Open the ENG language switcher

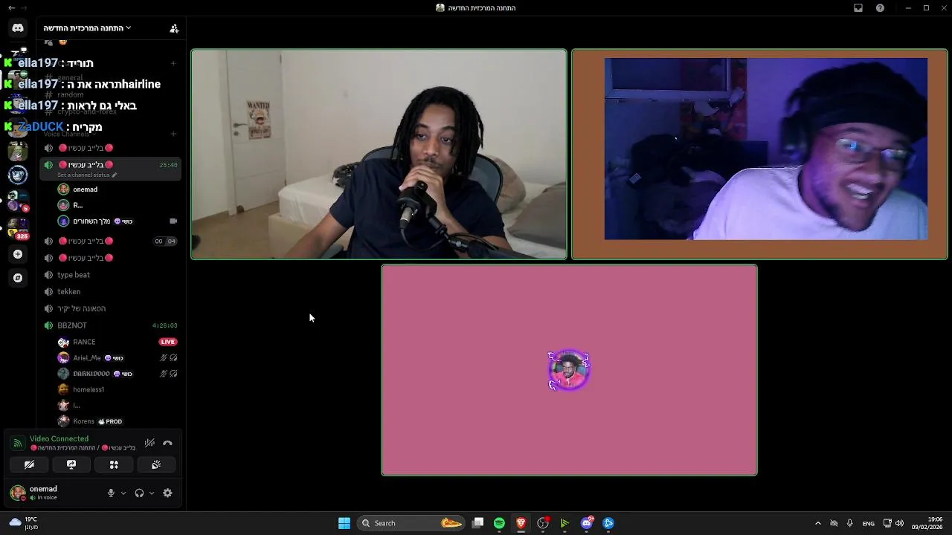tap(868, 523)
